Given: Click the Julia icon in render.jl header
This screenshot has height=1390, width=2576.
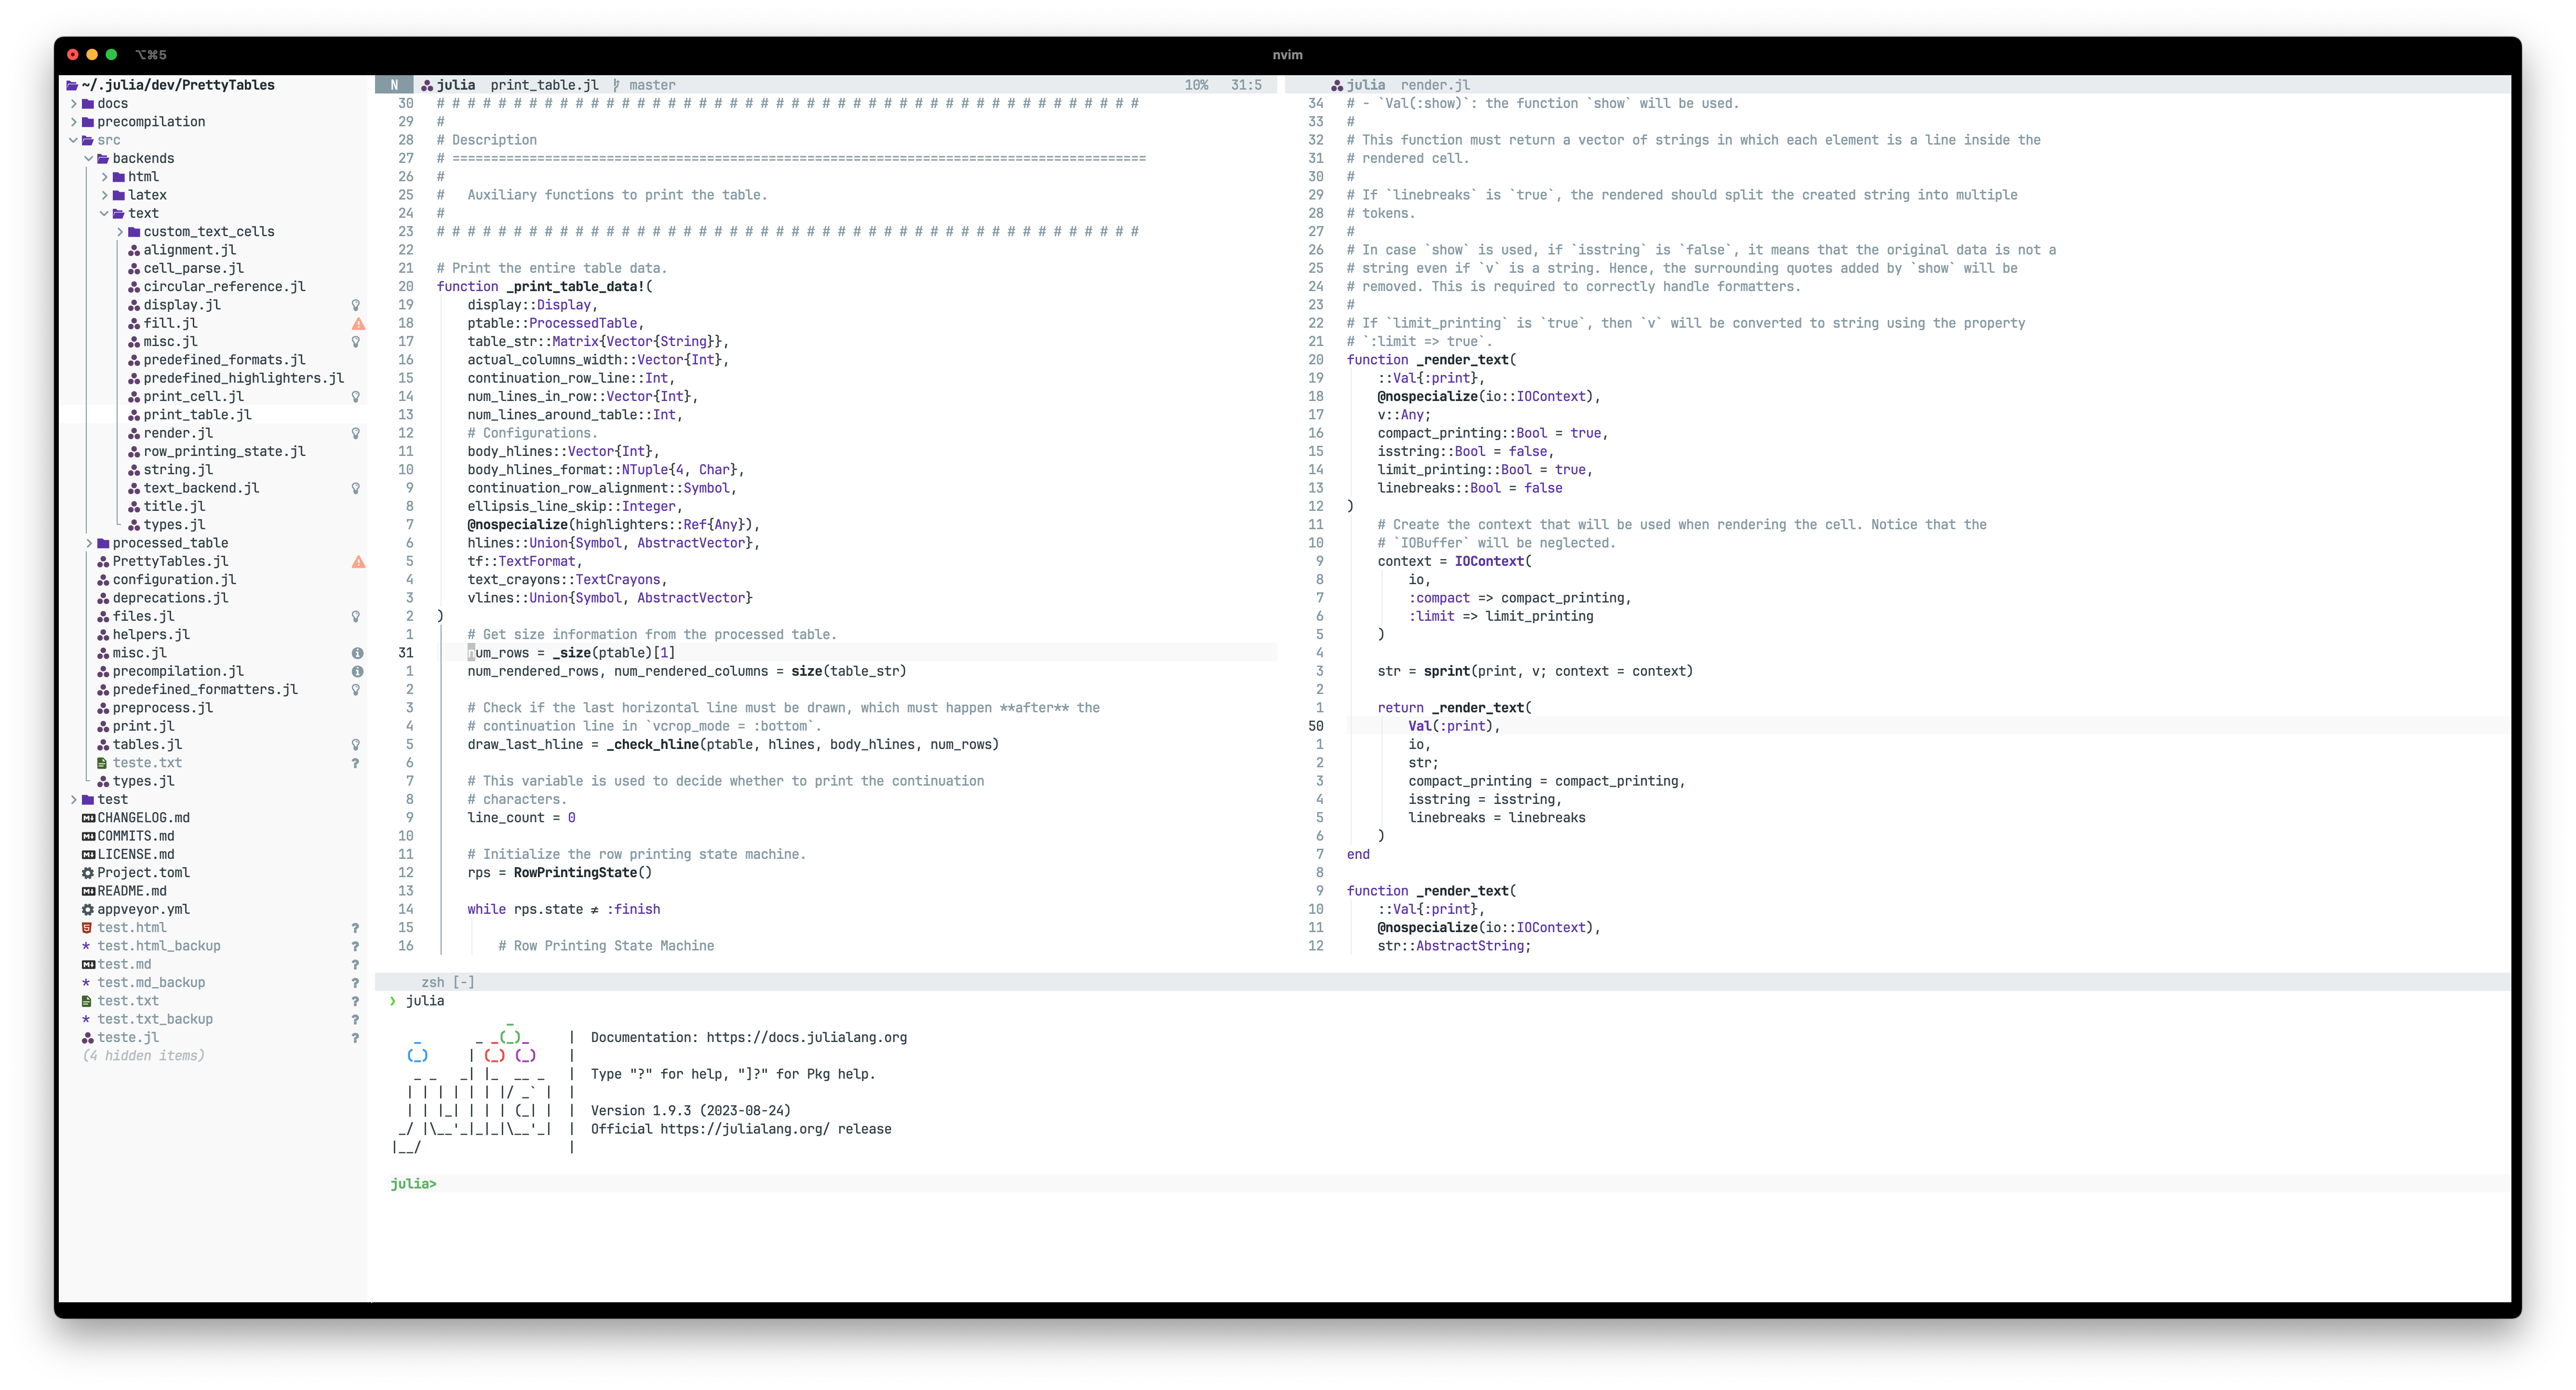Looking at the screenshot, I should 1337,85.
